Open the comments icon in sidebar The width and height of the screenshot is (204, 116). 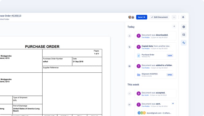184,35
